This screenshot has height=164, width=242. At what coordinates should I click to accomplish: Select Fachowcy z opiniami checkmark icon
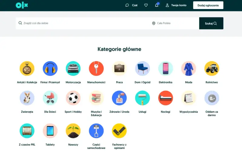(119, 131)
